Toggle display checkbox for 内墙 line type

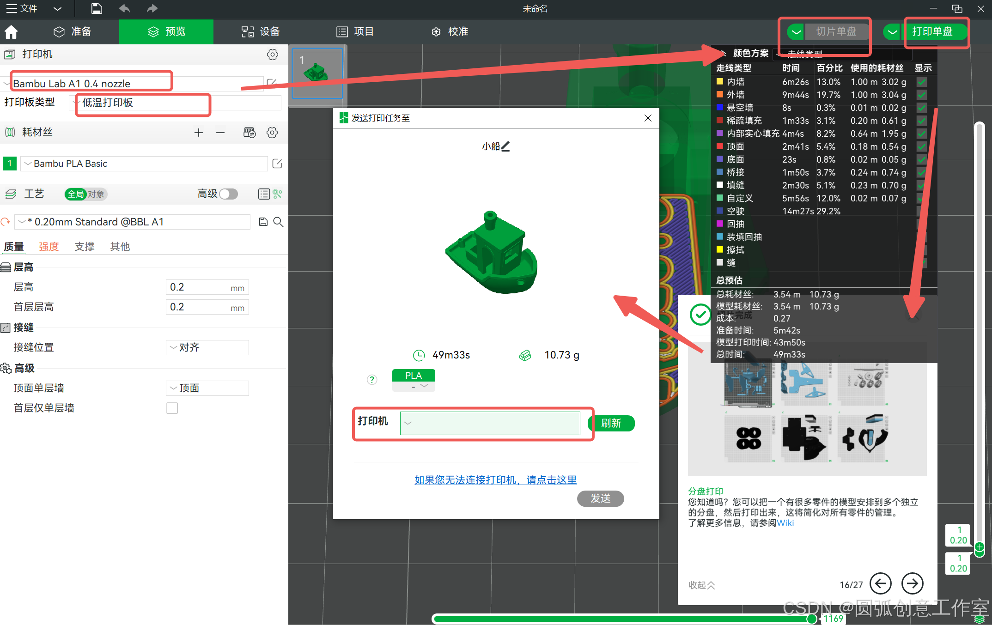(x=921, y=82)
